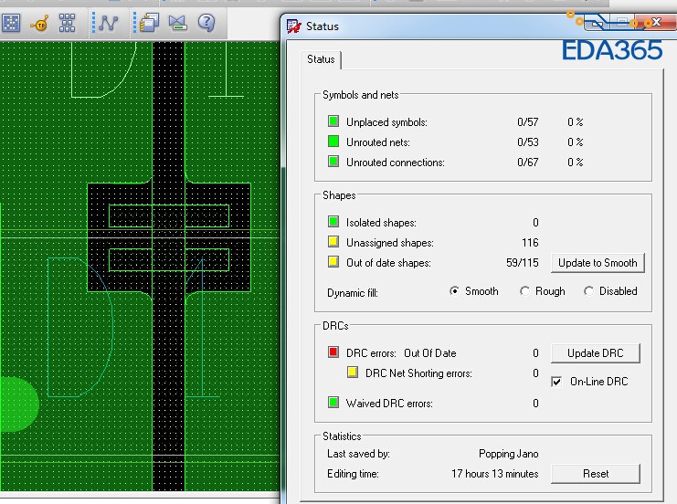Click the bowtie-shaped toolbar icon
The image size is (677, 504).
pyautogui.click(x=176, y=23)
